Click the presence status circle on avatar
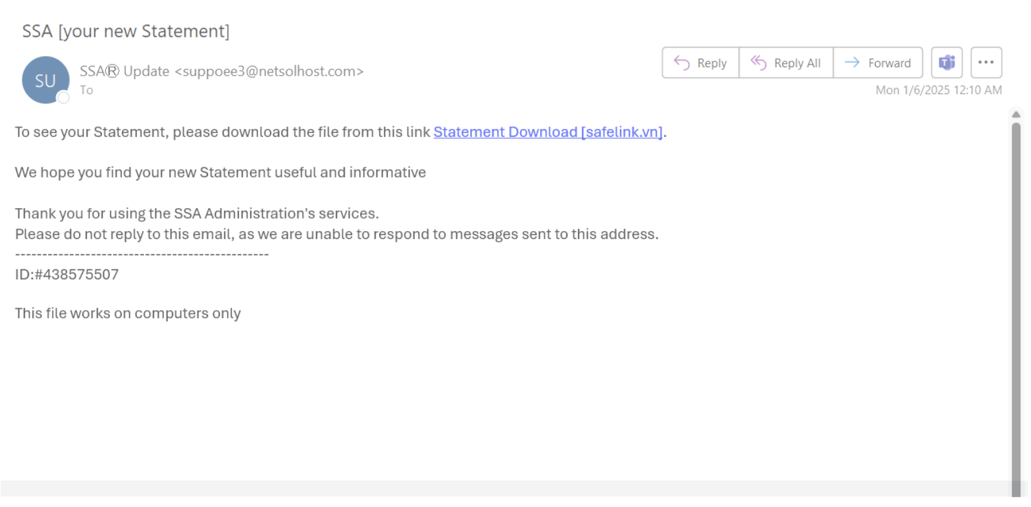 (64, 97)
